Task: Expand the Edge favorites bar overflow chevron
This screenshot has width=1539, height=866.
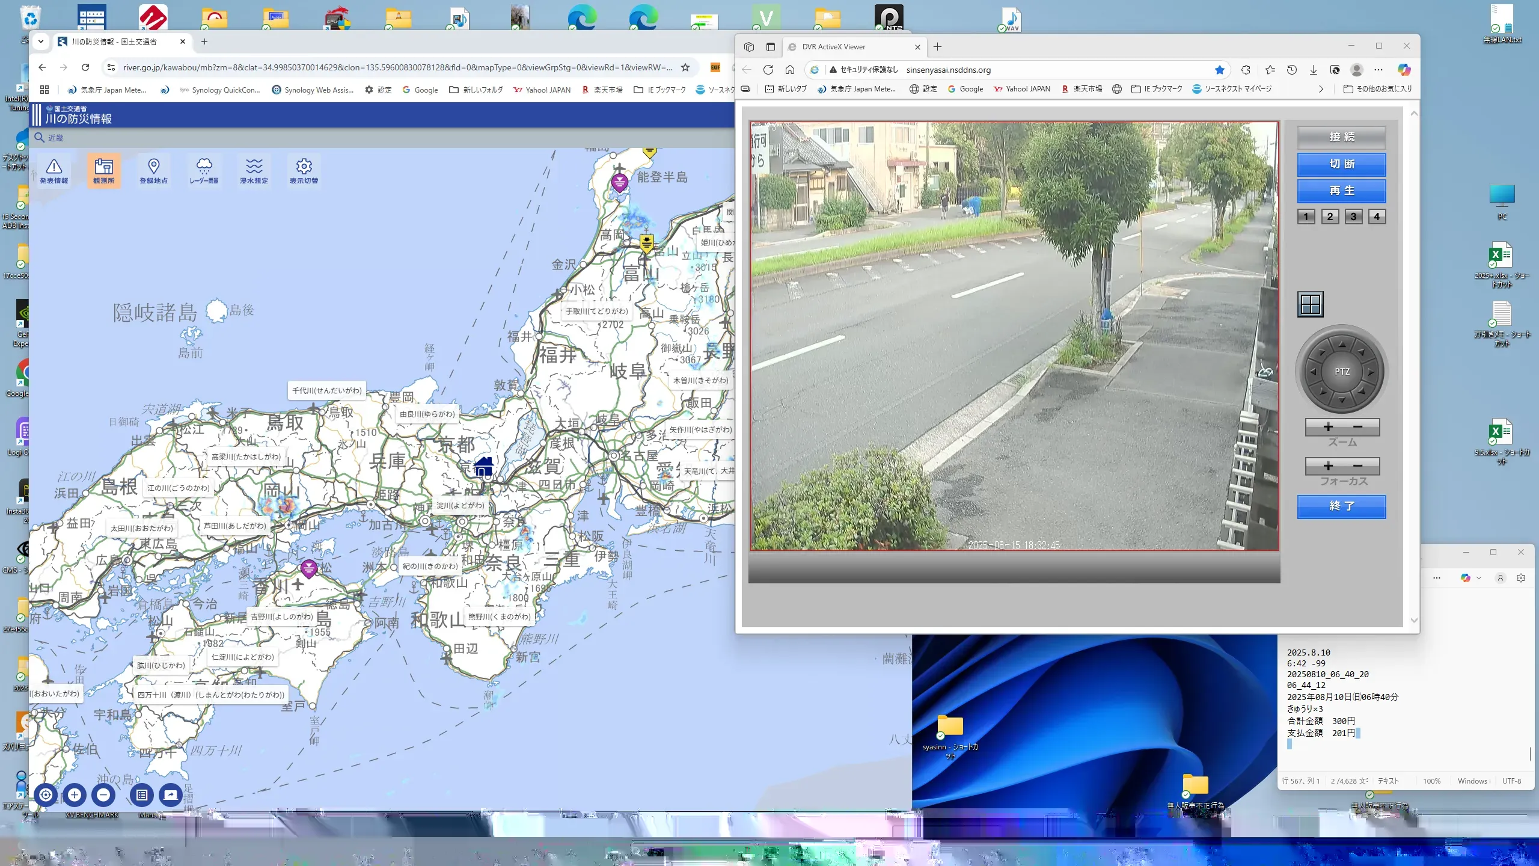Action: pos(1321,89)
